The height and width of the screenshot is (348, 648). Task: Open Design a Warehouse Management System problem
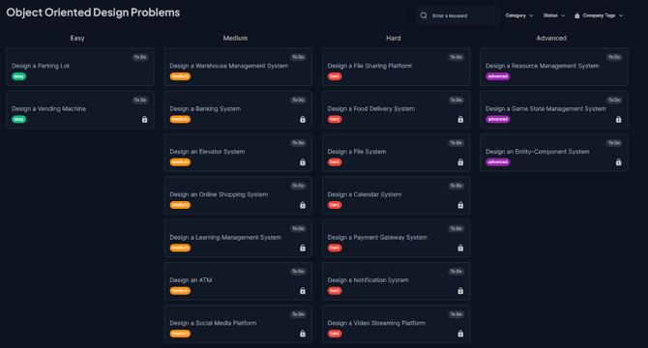(229, 66)
